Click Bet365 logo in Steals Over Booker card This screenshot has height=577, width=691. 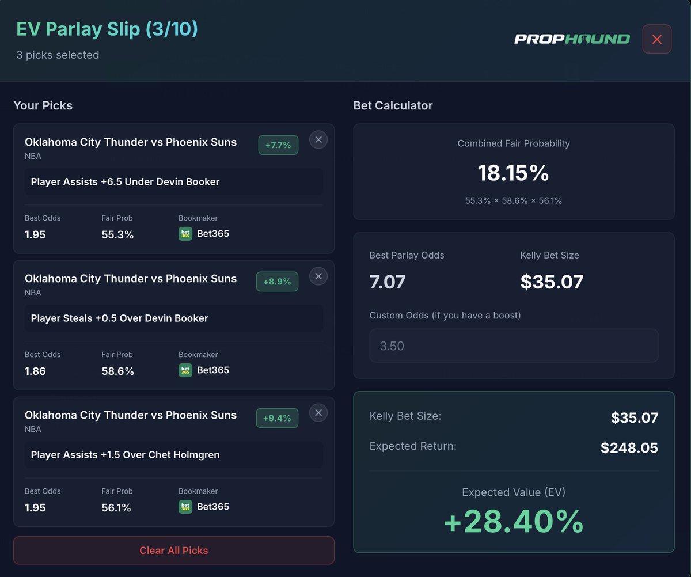[x=185, y=370]
